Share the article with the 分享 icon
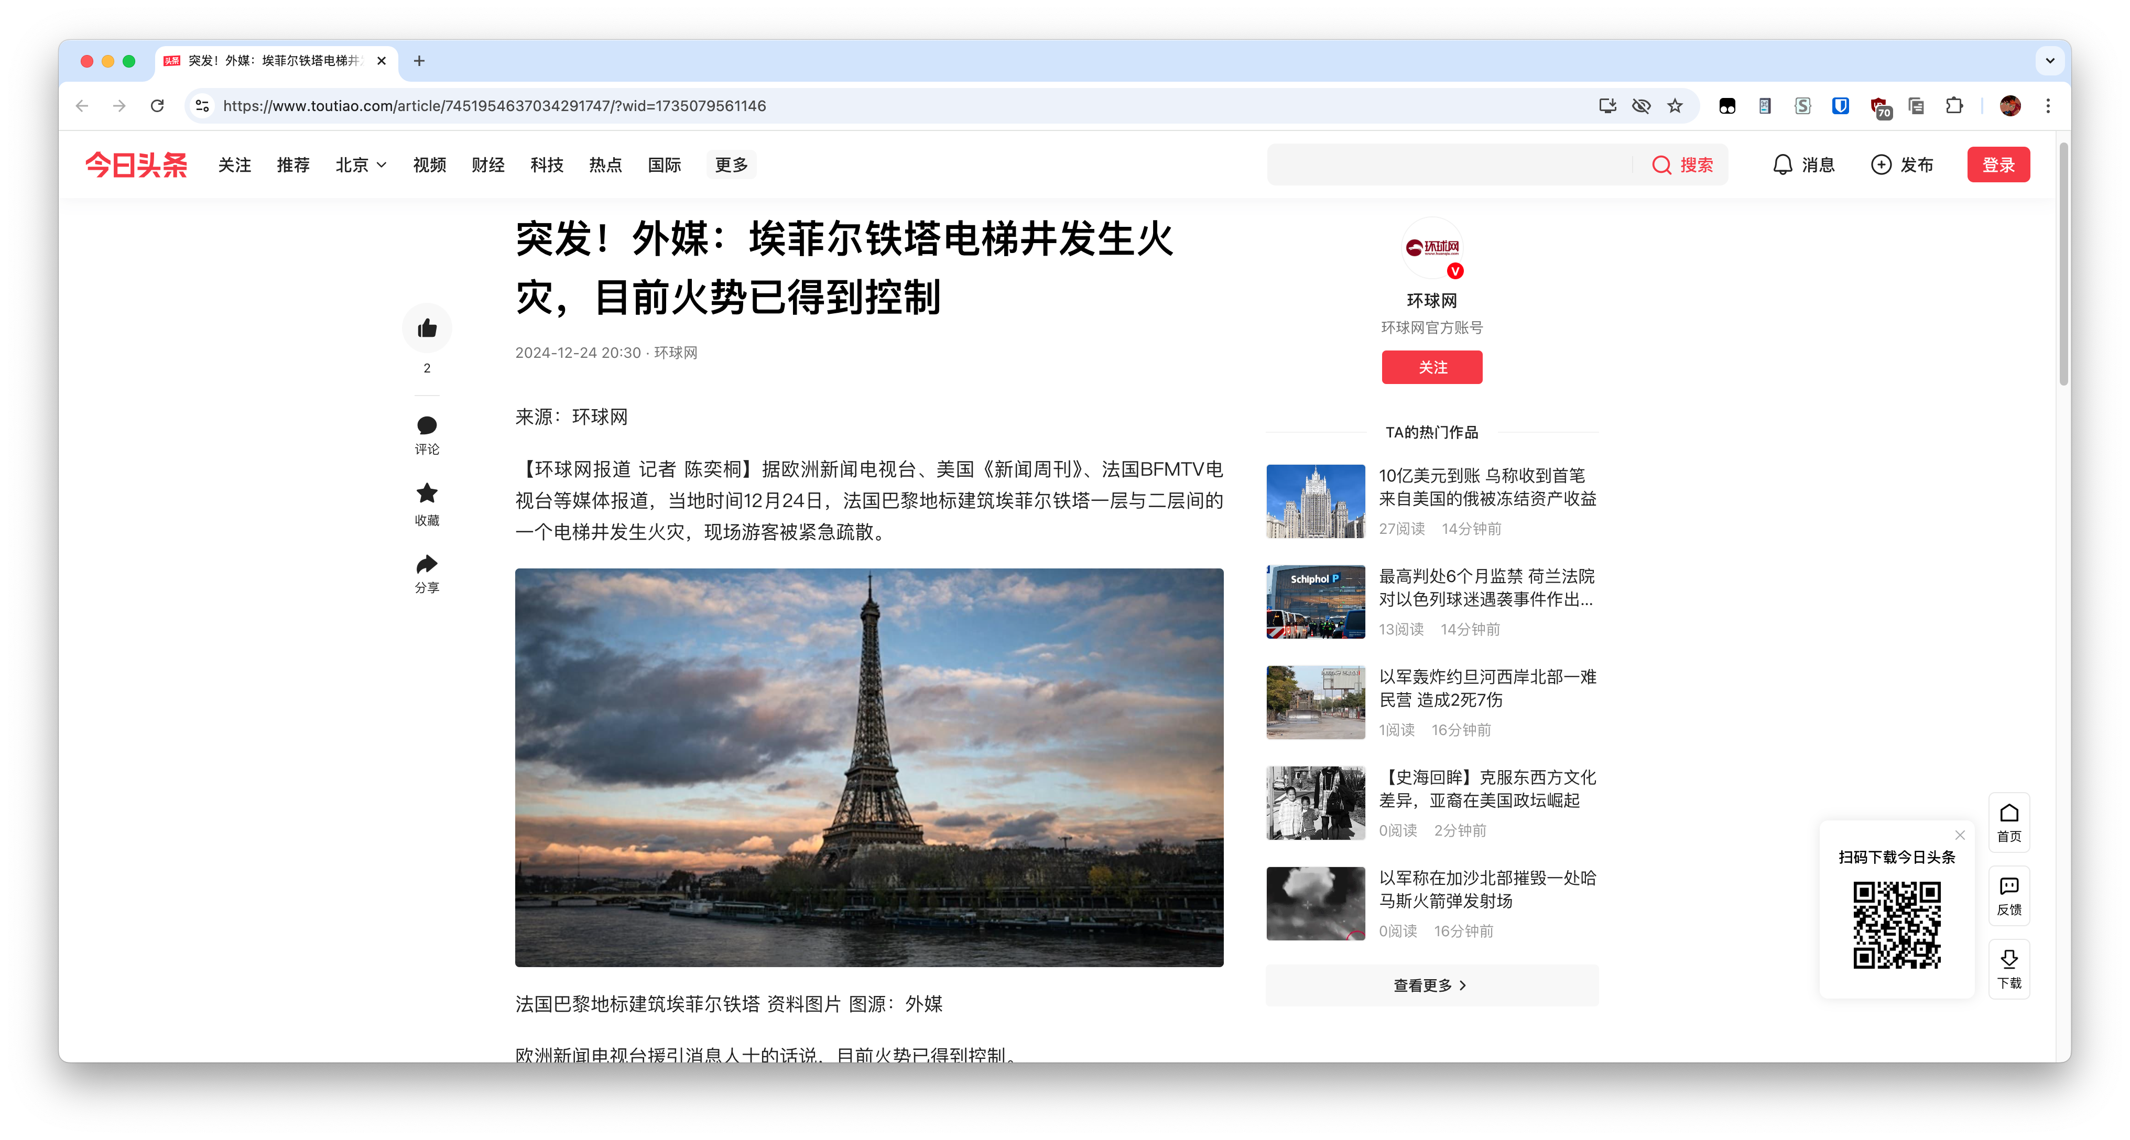 [x=427, y=564]
